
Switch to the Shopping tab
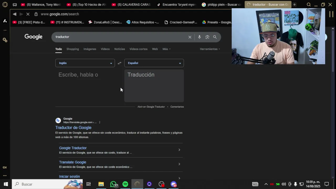coord(73,49)
